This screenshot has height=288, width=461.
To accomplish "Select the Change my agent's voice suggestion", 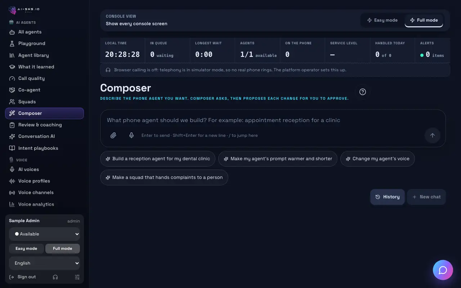I will 377,159.
